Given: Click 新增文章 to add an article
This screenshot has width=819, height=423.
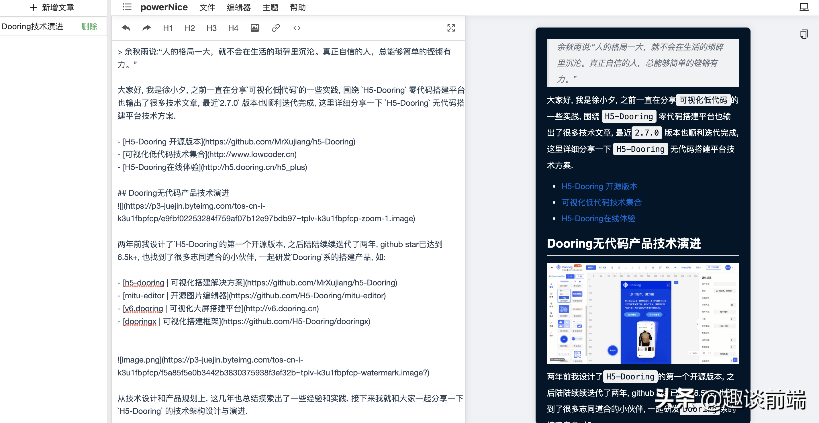Looking at the screenshot, I should click(58, 7).
